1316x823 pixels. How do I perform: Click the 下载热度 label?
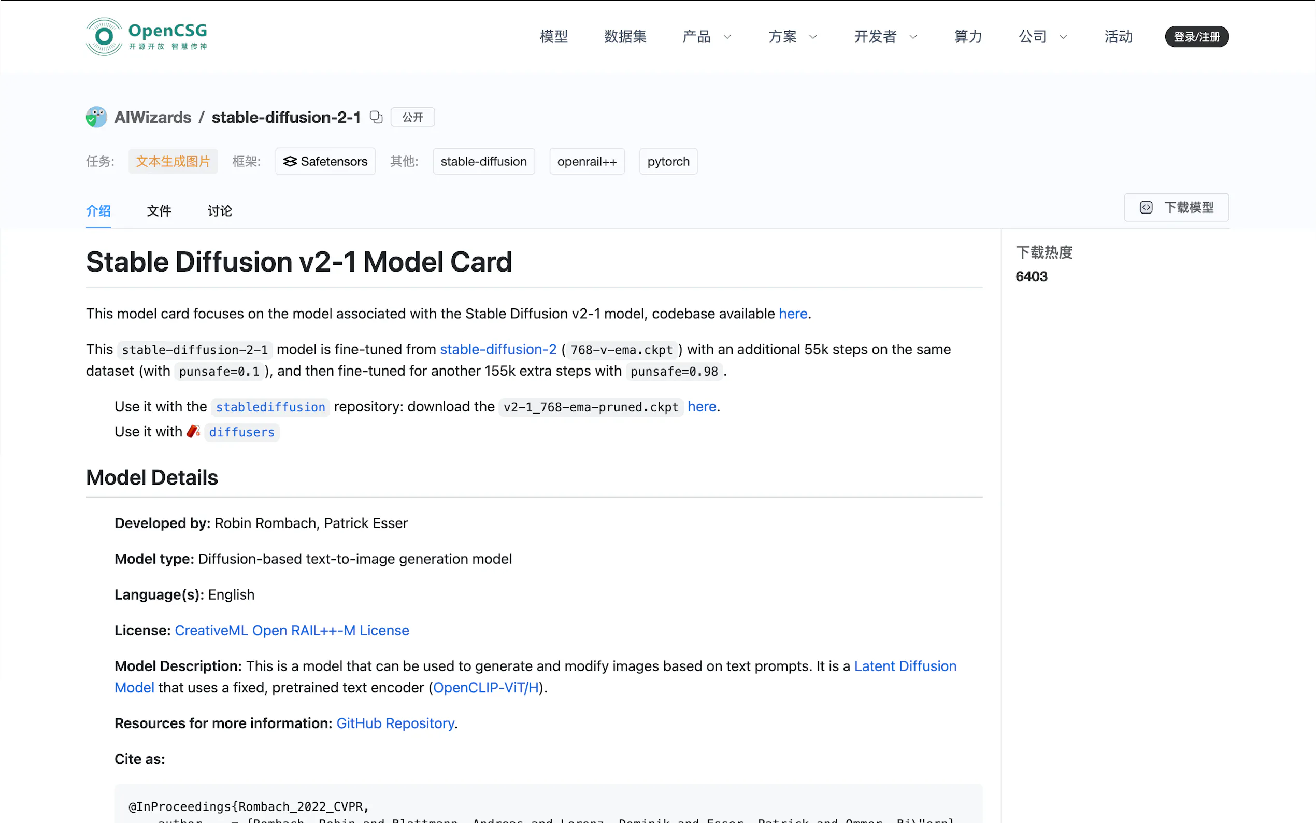pyautogui.click(x=1043, y=252)
